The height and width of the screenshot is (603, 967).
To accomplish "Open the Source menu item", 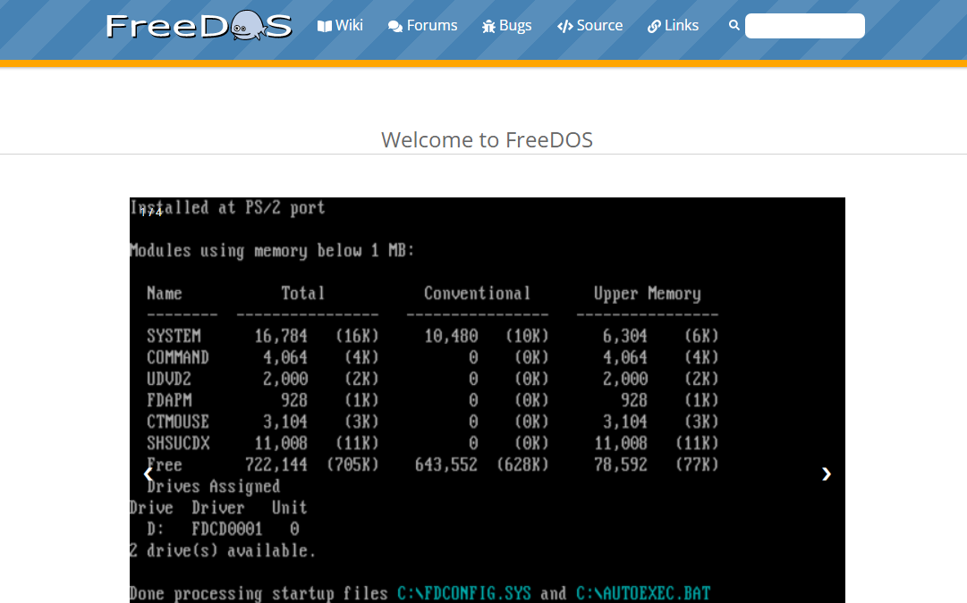I will (590, 25).
